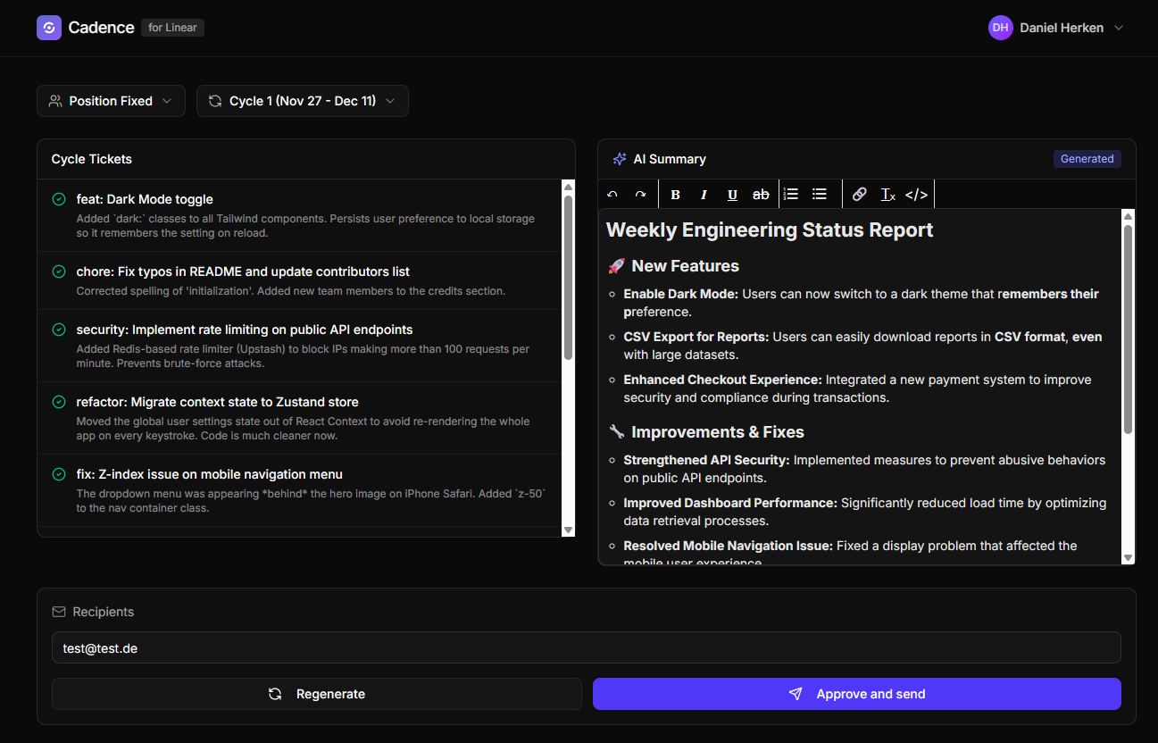Expand the Daniel Herken user menu

[1056, 28]
